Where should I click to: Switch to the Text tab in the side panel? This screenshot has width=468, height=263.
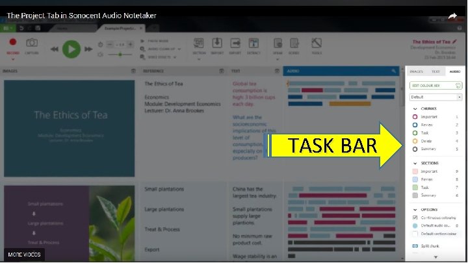pos(435,71)
